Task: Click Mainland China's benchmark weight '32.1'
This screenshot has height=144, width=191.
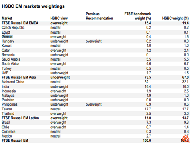Action: point(148,82)
